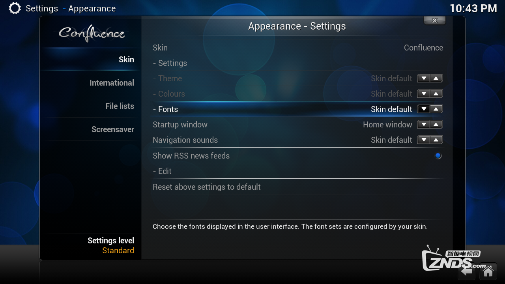
Task: Change the Skin Confluence option
Action: click(x=297, y=48)
